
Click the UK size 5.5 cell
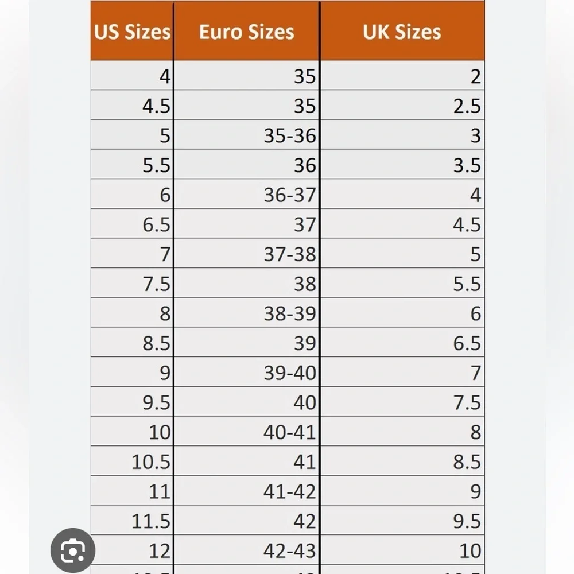[x=402, y=283]
